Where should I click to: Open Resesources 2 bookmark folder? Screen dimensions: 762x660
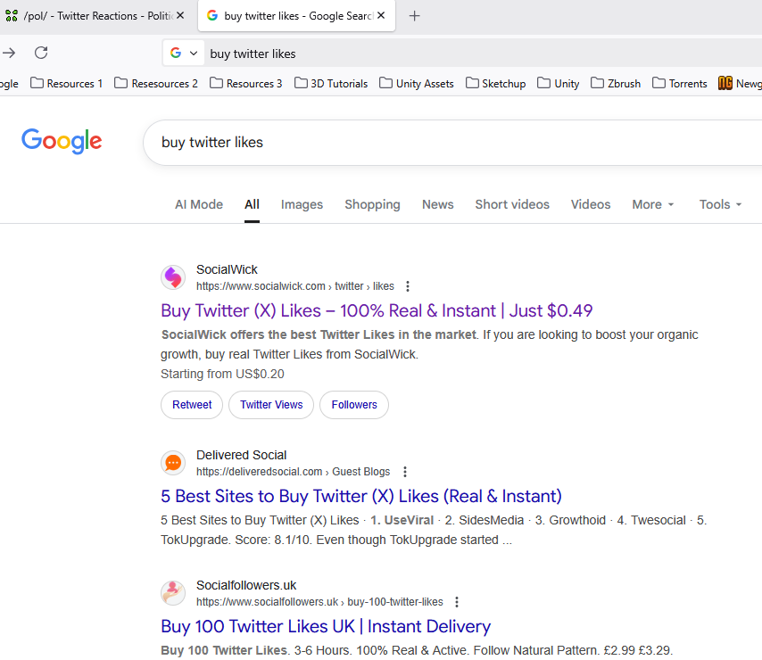(156, 84)
